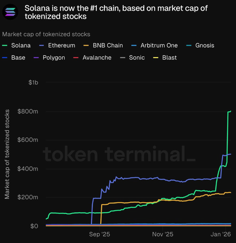Click the Sep '25 x-axis label
The image size is (236, 243).
point(100,234)
